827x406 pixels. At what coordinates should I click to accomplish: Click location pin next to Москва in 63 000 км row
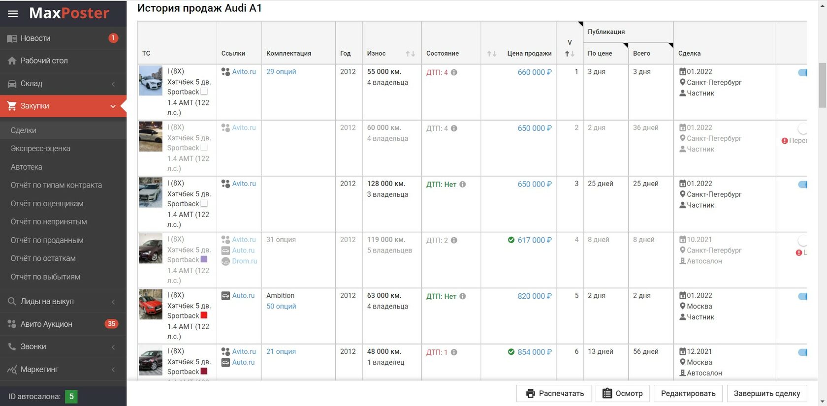click(682, 306)
